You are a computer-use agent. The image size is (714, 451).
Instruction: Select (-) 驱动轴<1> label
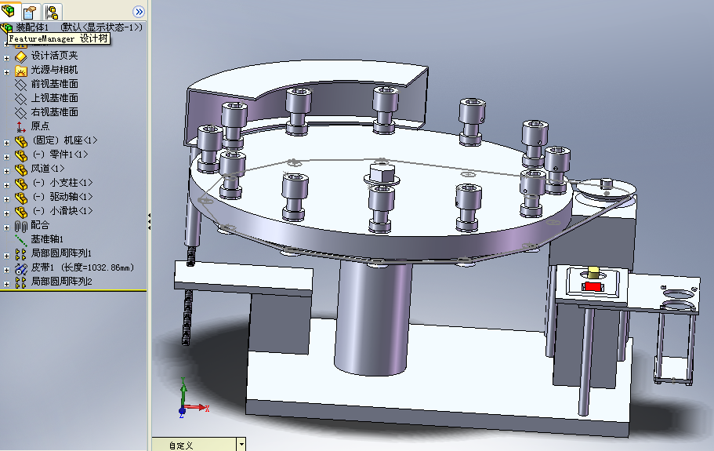click(x=63, y=197)
